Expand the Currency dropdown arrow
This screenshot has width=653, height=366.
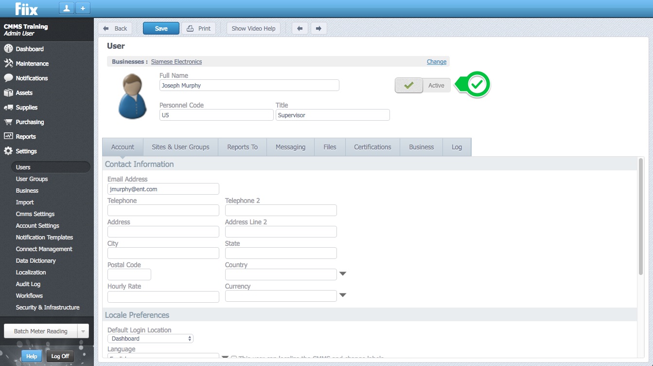point(342,295)
